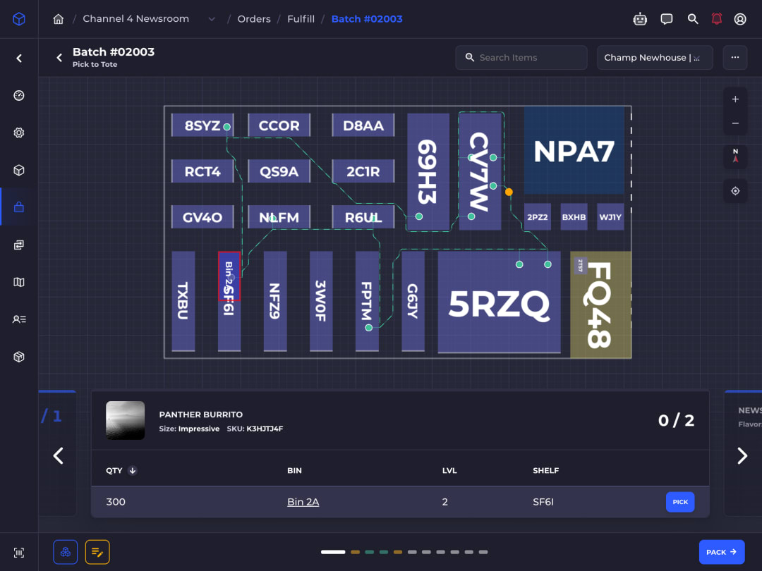
Task: Open the cube logo at top left
Action: (x=19, y=19)
